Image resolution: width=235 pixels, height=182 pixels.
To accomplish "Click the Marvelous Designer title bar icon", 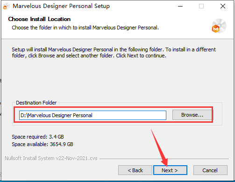I will pos(6,7).
